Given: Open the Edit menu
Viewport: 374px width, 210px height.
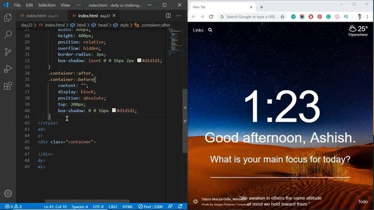Looking at the screenshot, I should click(x=29, y=5).
